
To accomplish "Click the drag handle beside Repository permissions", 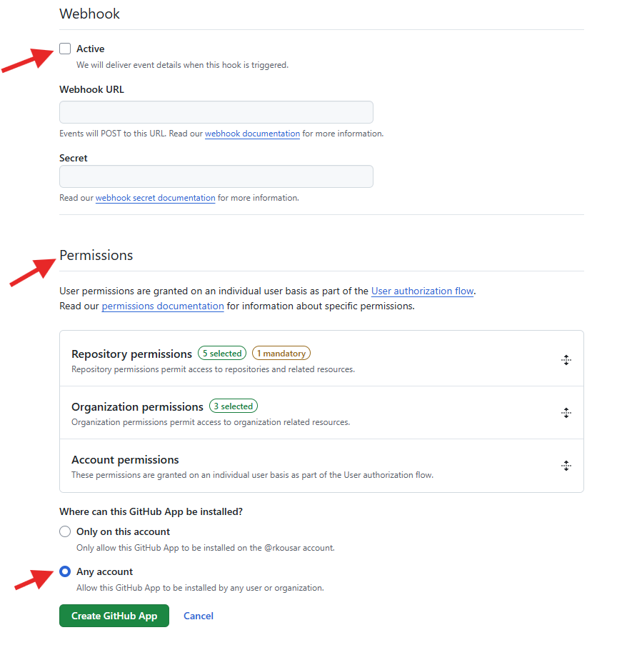I will tap(566, 360).
